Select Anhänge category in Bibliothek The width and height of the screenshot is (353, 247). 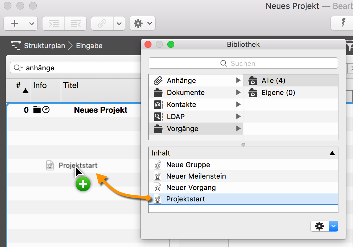[181, 81]
